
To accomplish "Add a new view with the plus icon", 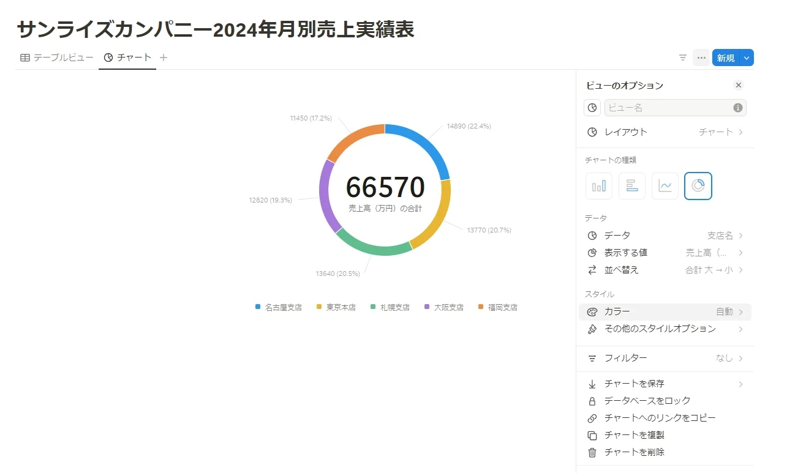I will pyautogui.click(x=164, y=58).
